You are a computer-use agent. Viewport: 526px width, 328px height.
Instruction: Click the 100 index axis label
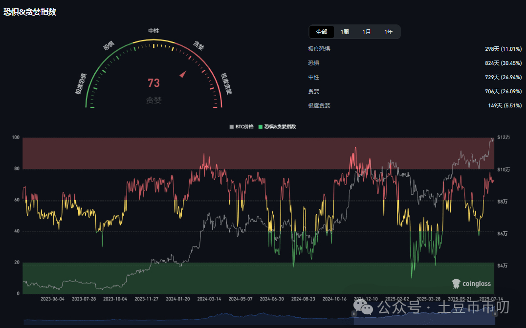coord(16,137)
